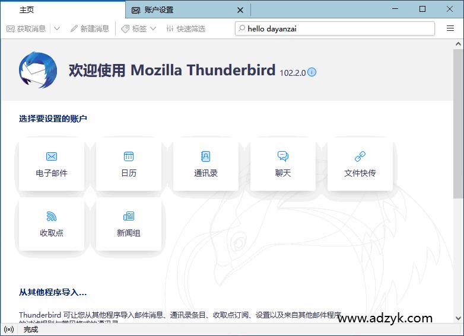Click the 账户设置 tab icon
The width and height of the screenshot is (464, 336).
point(136,10)
